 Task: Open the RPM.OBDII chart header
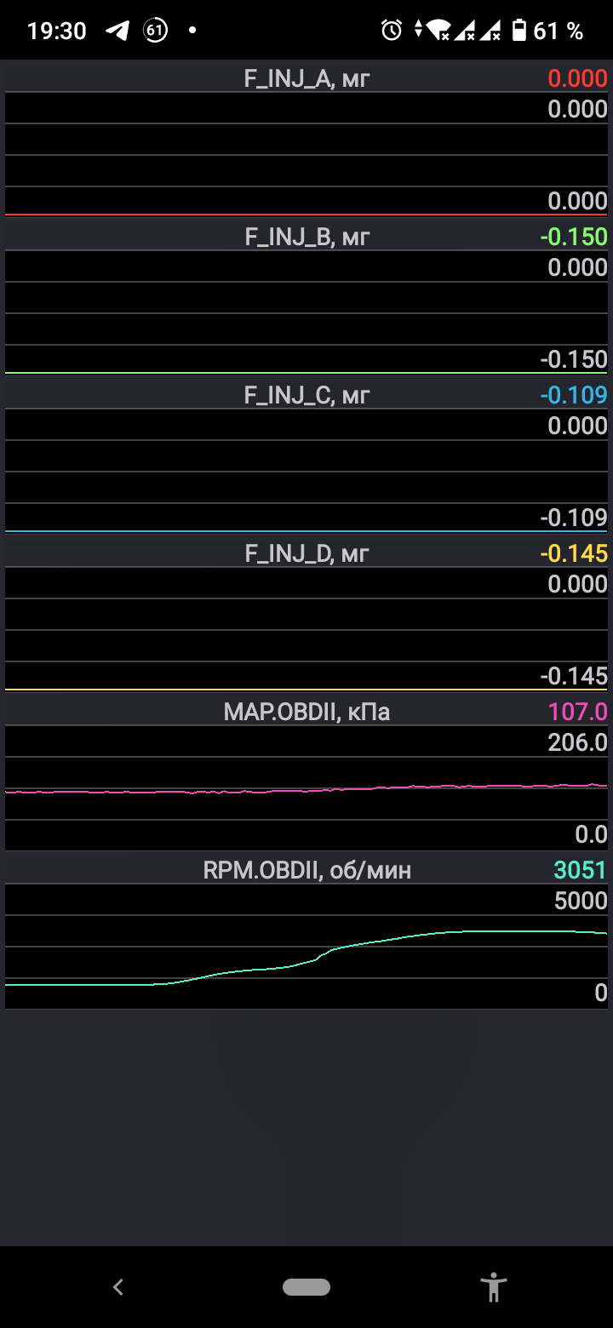click(x=306, y=870)
